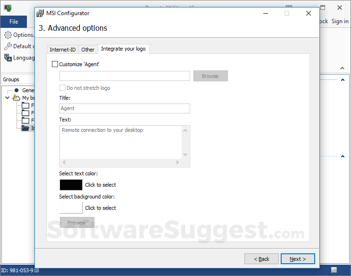Click the Next button
The height and width of the screenshot is (276, 351).
coord(298,259)
